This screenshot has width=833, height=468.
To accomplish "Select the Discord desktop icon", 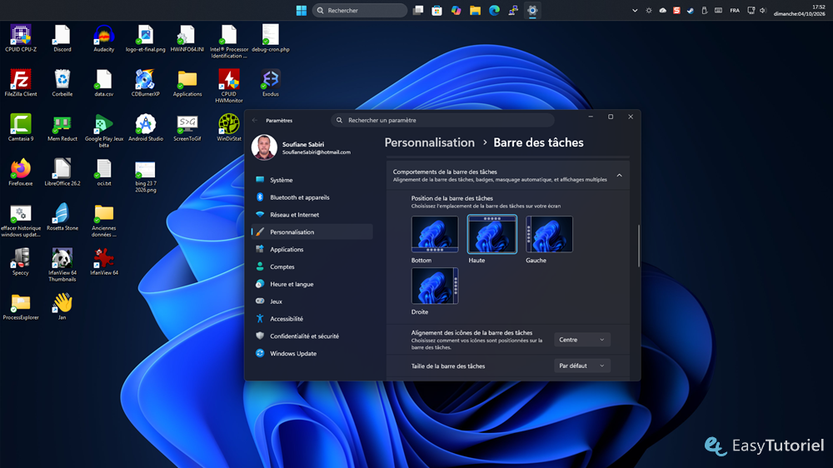I will click(62, 38).
